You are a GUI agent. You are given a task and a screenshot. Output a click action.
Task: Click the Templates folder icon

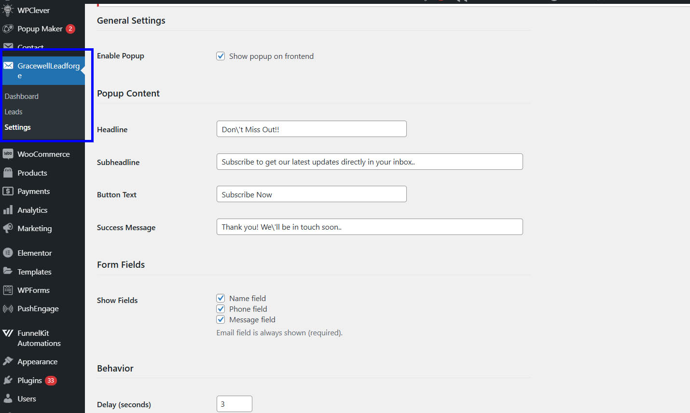coord(8,271)
